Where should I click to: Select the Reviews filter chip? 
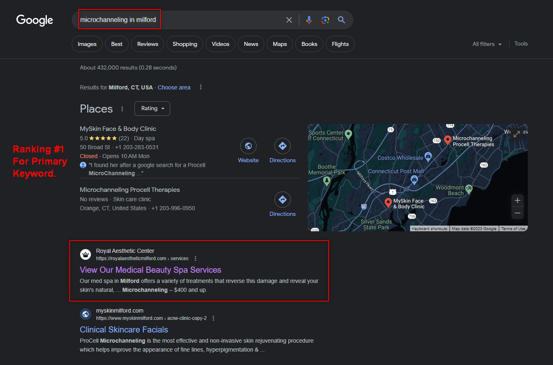click(147, 44)
